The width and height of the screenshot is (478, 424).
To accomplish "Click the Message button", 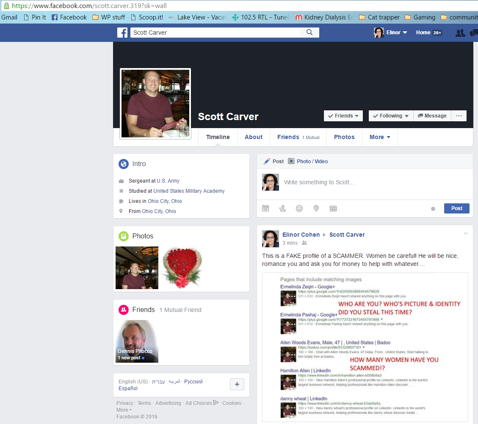I will point(432,116).
